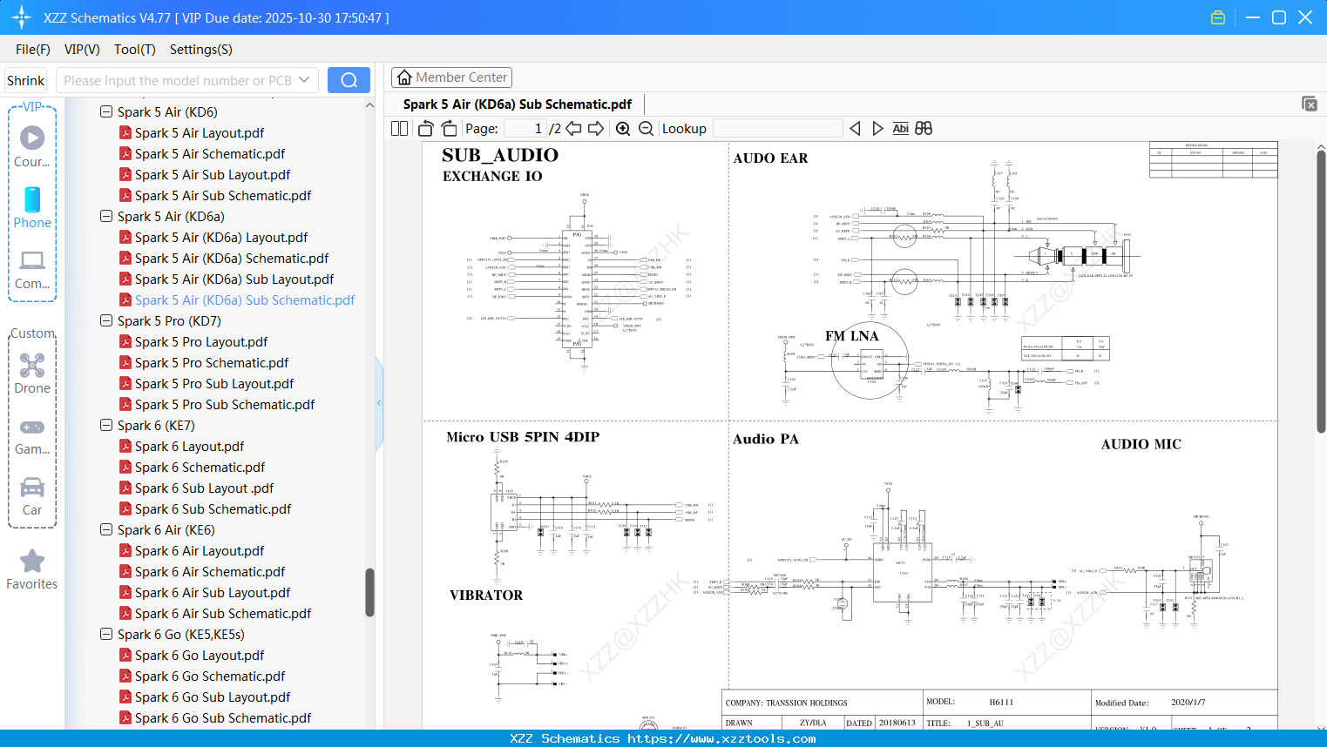Rotate the schematic page counterclockwise
The width and height of the screenshot is (1327, 747).
pos(424,128)
